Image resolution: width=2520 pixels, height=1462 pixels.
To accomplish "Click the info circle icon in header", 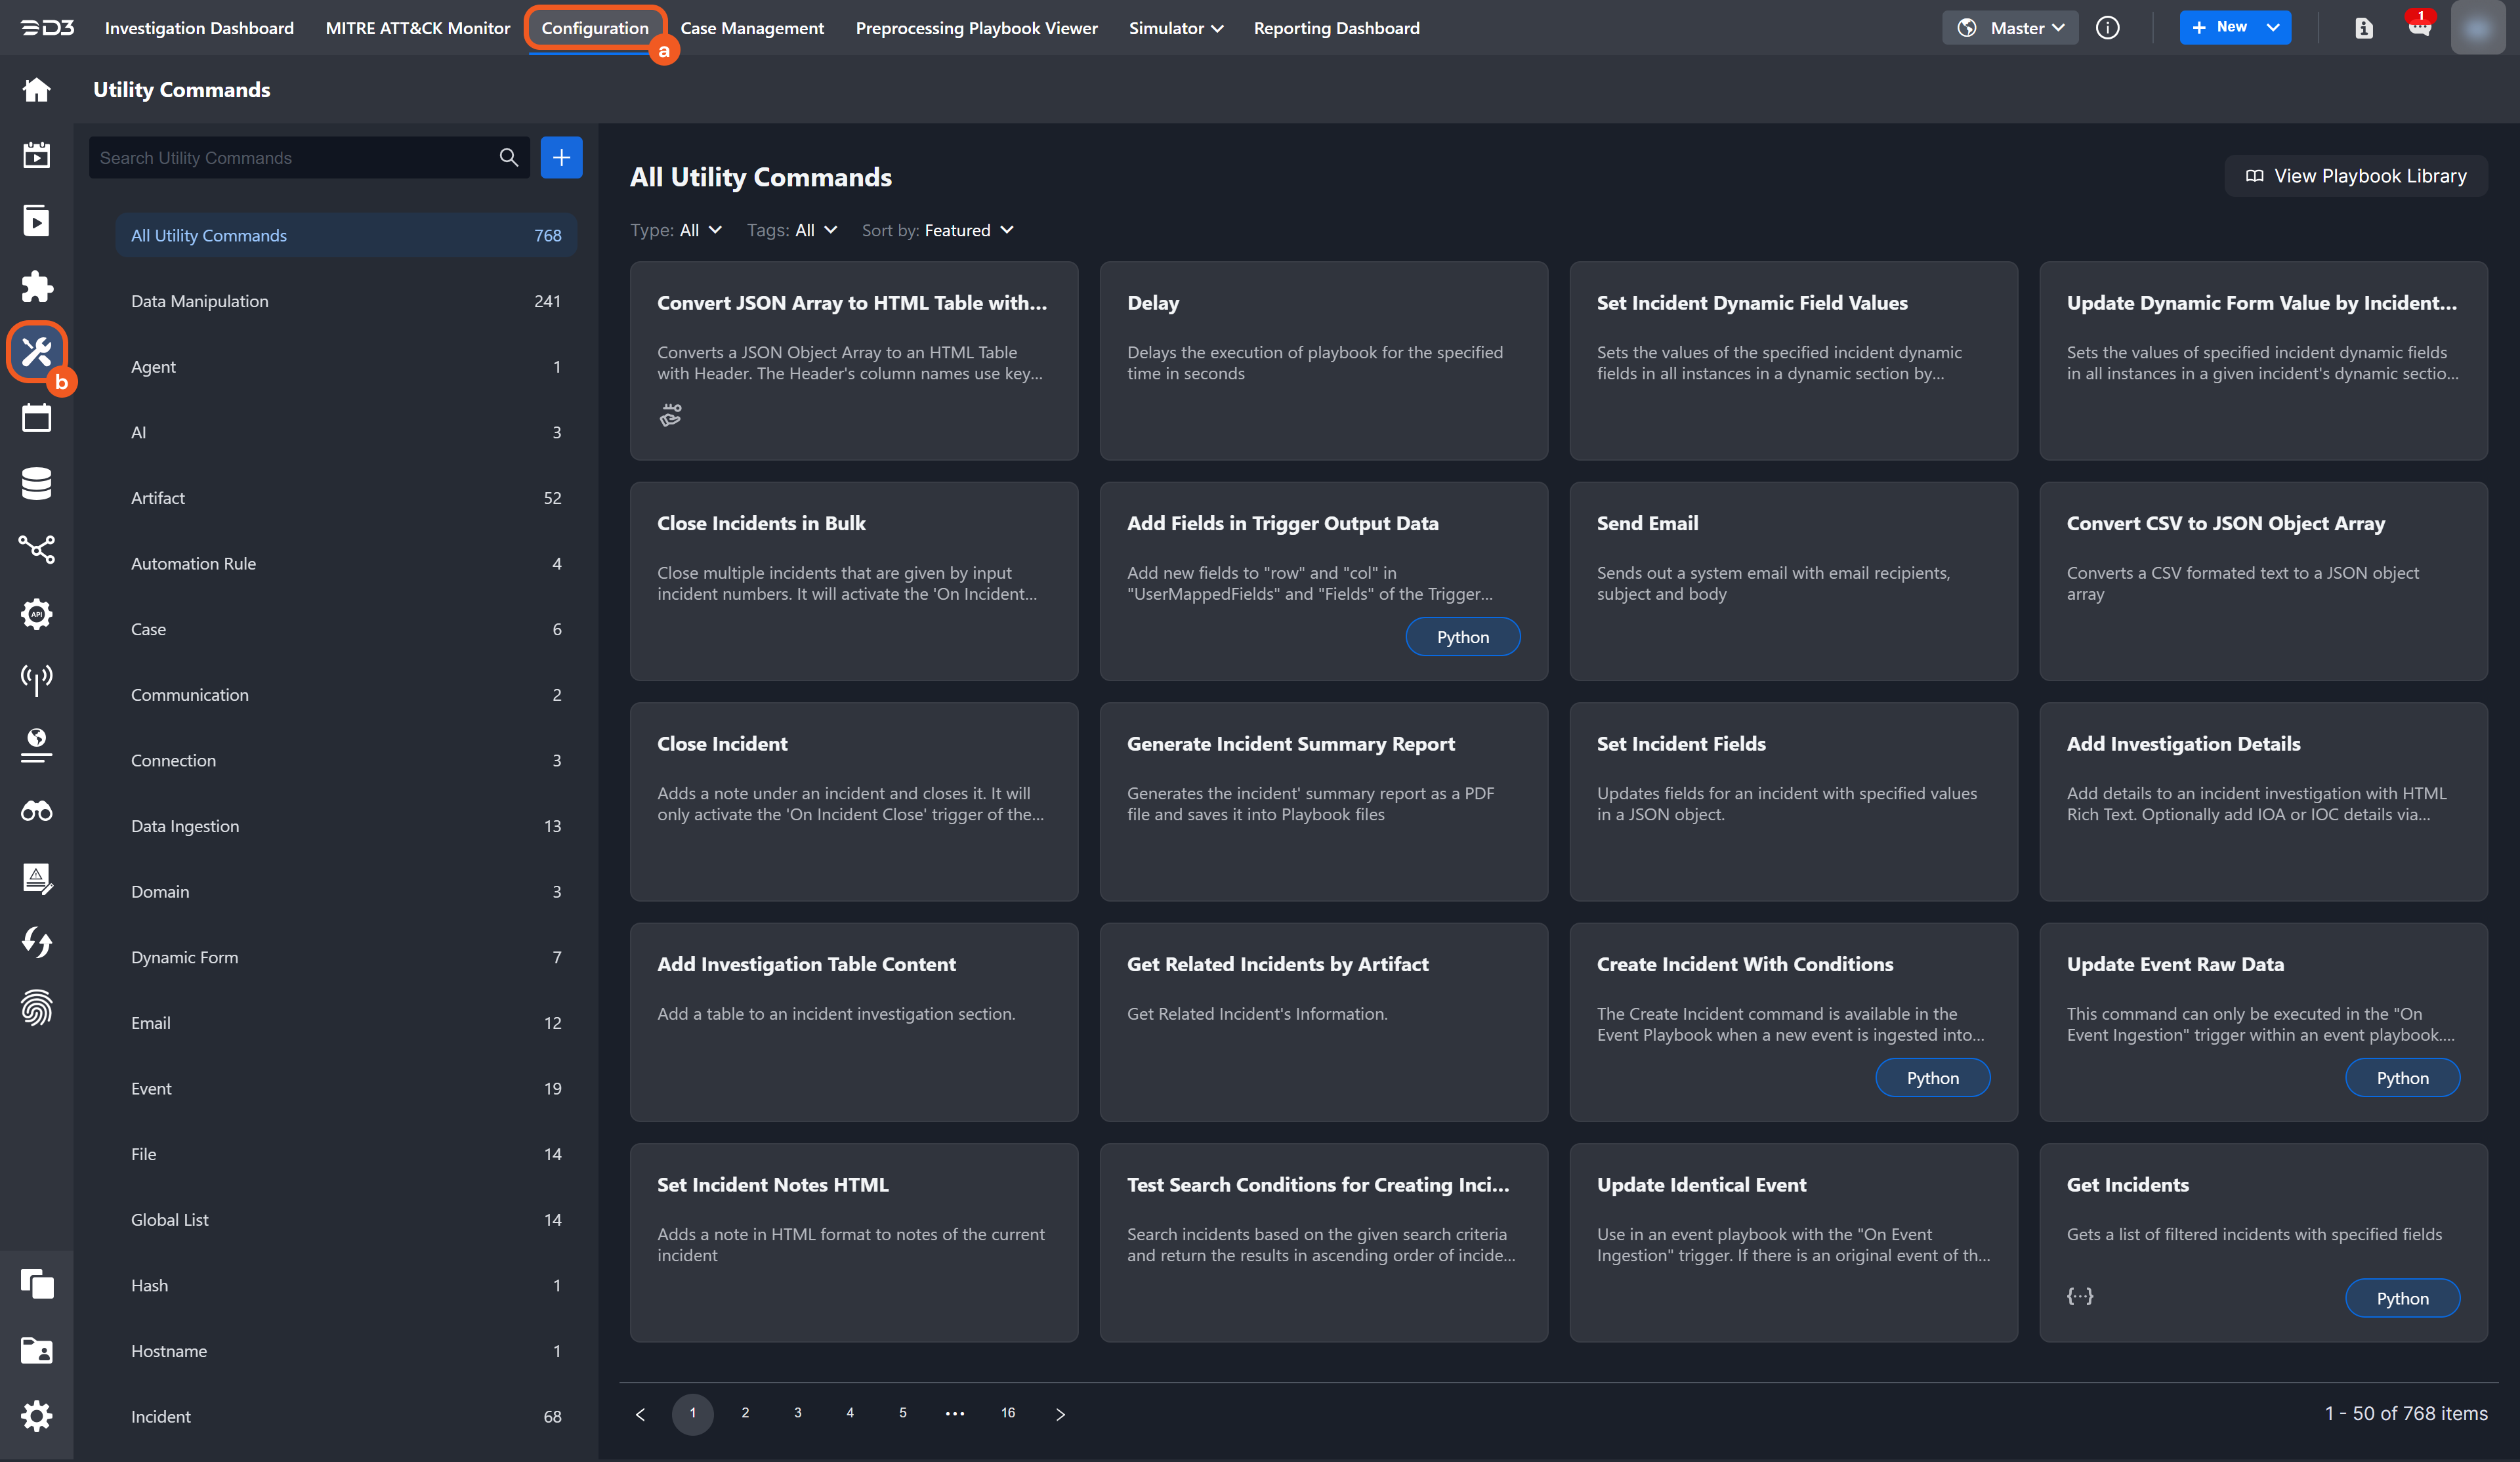I will pyautogui.click(x=2107, y=28).
